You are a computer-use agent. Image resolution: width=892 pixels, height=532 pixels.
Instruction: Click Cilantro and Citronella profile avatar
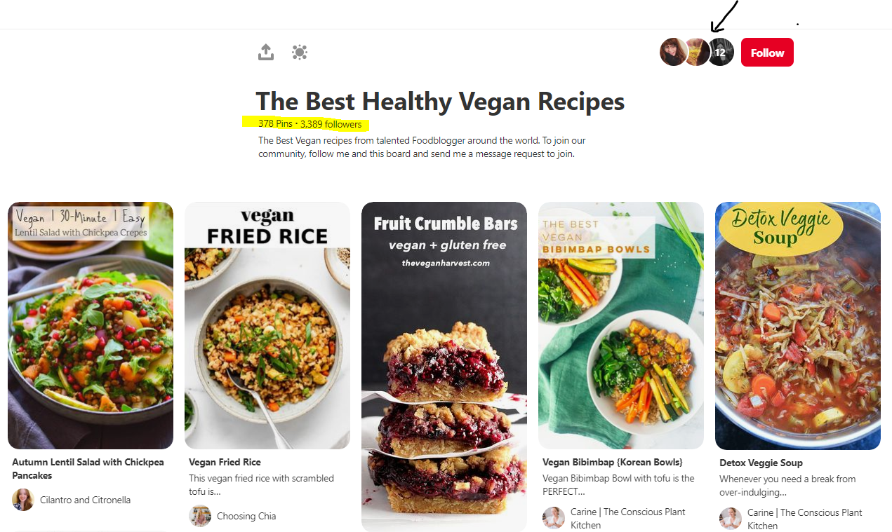(x=23, y=500)
